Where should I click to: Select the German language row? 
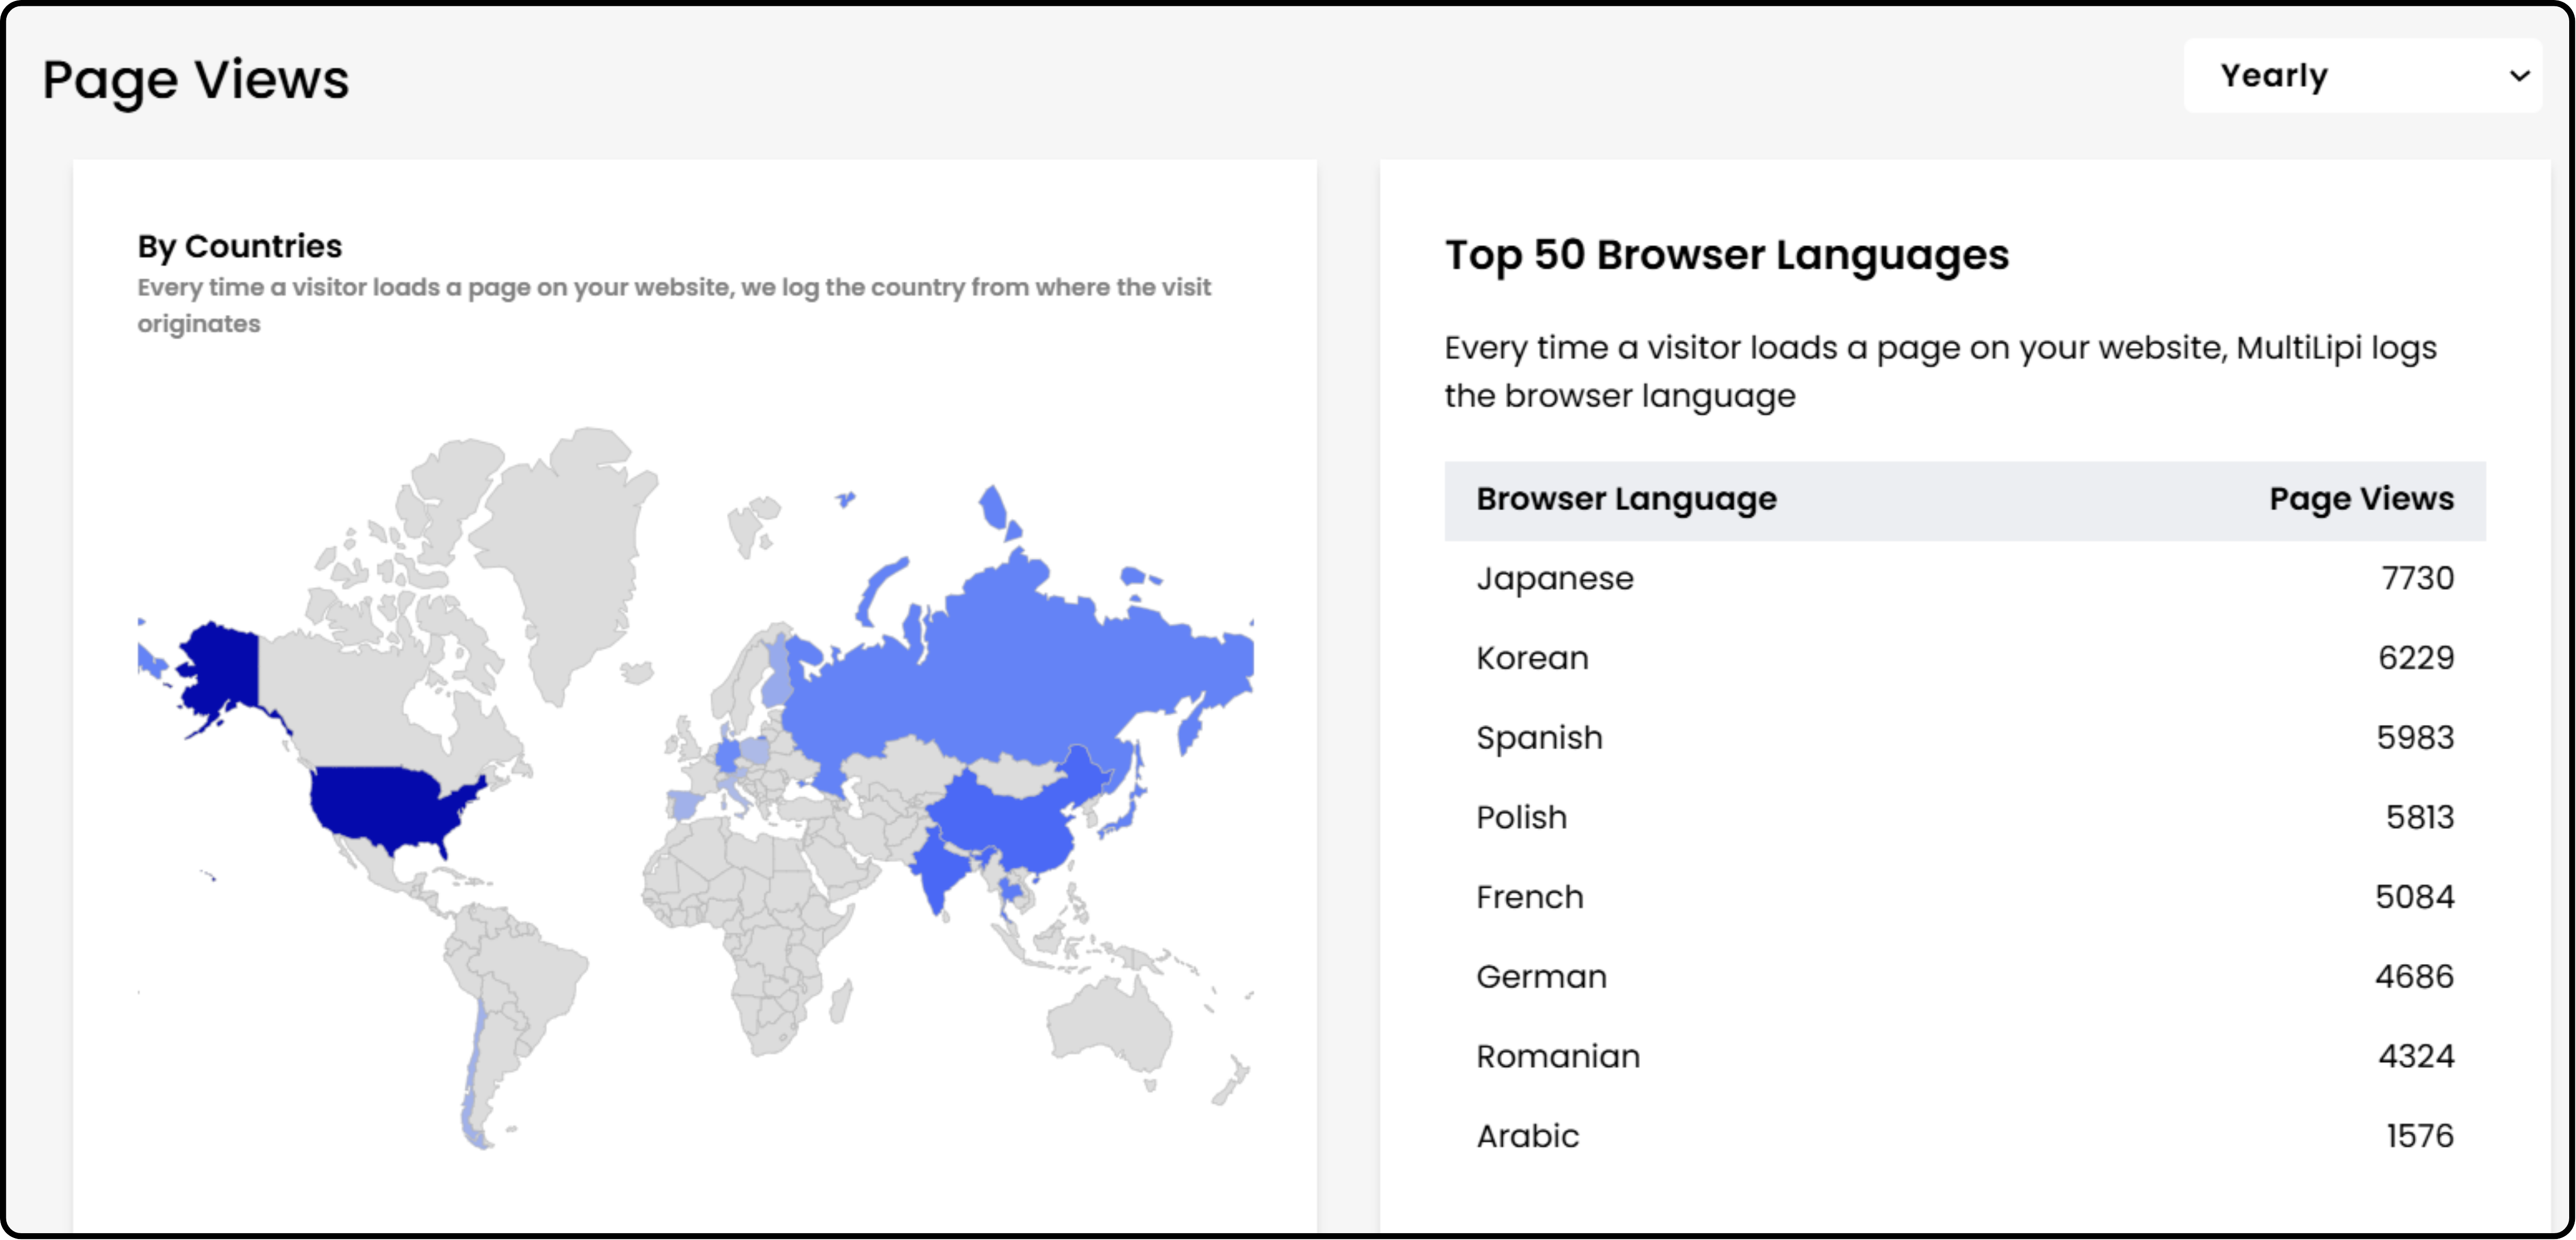1965,977
